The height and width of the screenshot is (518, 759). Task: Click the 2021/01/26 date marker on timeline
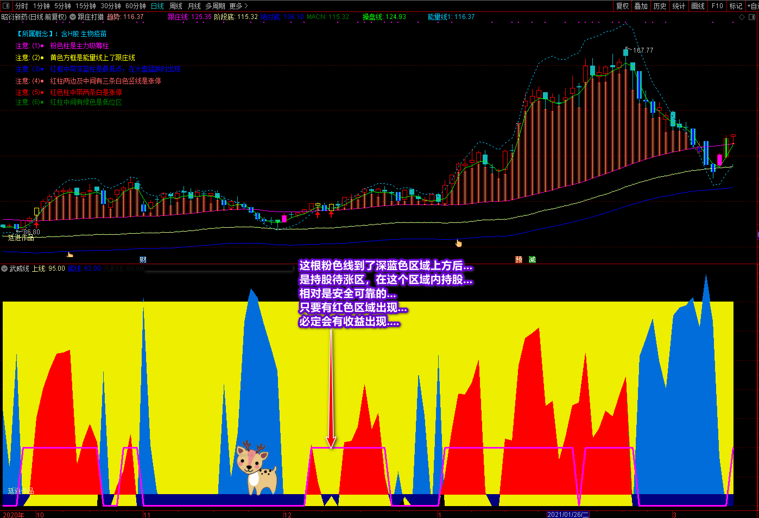tap(568, 514)
